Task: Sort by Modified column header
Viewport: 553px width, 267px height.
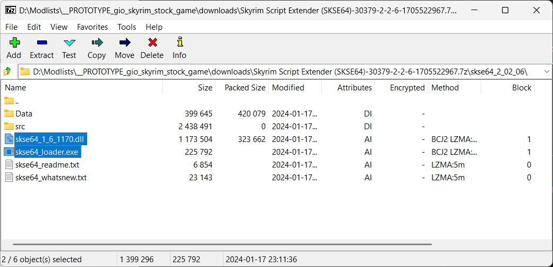Action: (x=295, y=88)
